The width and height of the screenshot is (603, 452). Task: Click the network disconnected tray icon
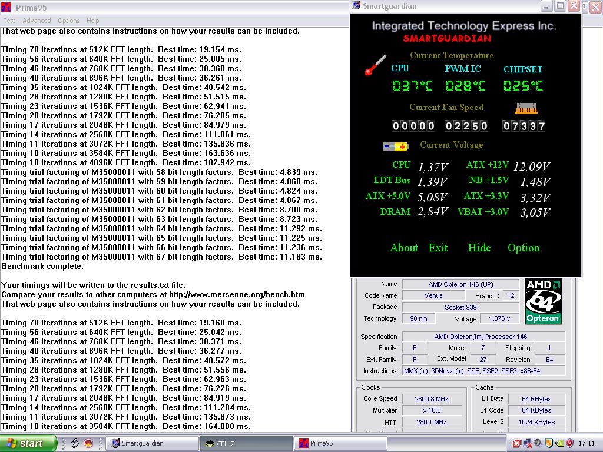click(527, 443)
